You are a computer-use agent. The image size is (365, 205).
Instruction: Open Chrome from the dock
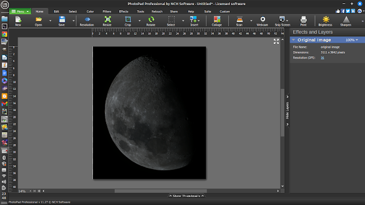pyautogui.click(x=5, y=34)
